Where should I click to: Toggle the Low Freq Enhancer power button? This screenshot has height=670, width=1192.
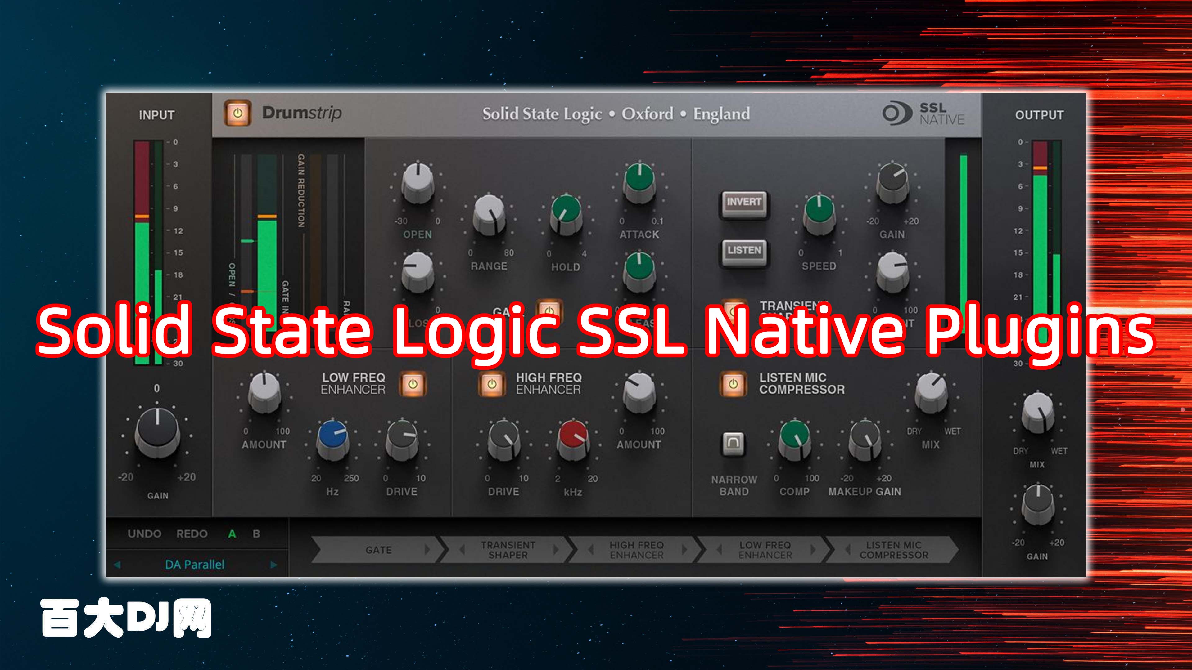point(413,384)
